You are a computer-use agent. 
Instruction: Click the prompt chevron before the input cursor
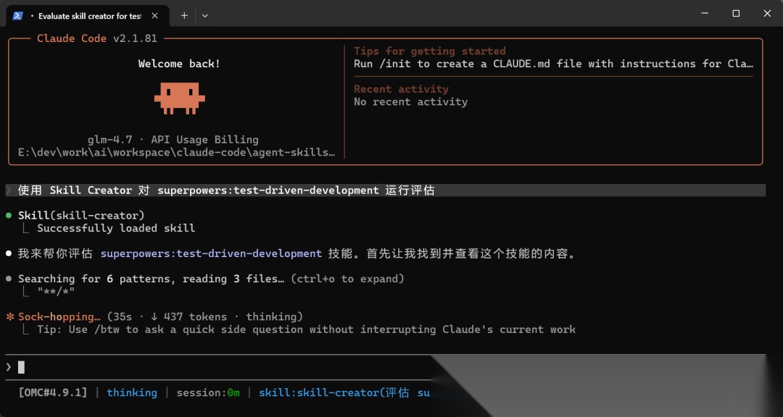click(9, 367)
